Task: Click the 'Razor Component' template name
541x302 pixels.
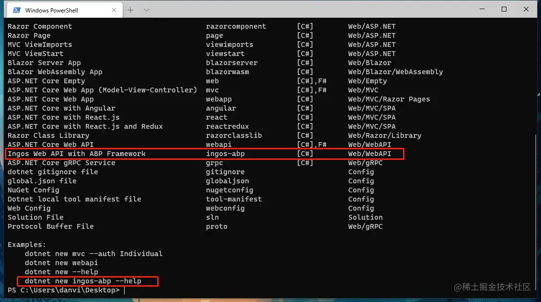Action: [40, 26]
